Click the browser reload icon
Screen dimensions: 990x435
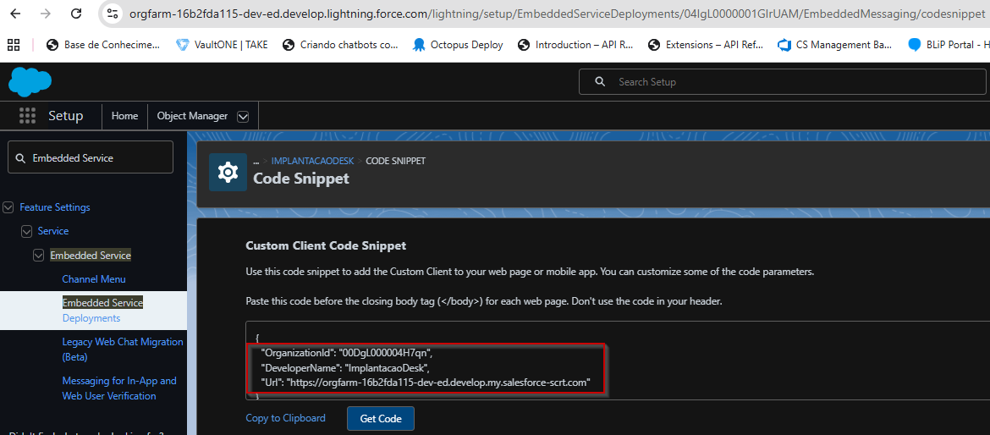point(76,14)
